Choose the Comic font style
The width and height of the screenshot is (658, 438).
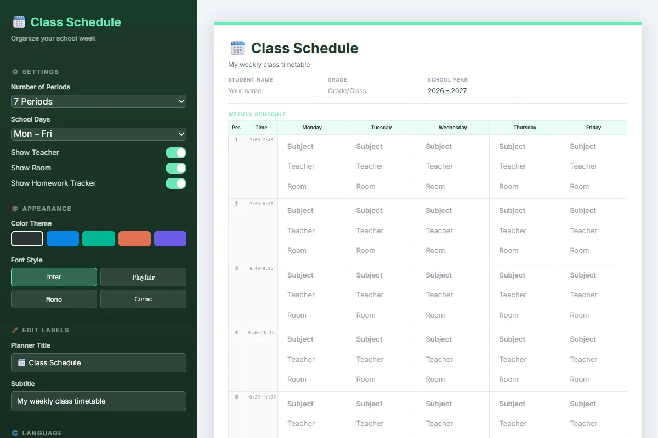point(143,299)
